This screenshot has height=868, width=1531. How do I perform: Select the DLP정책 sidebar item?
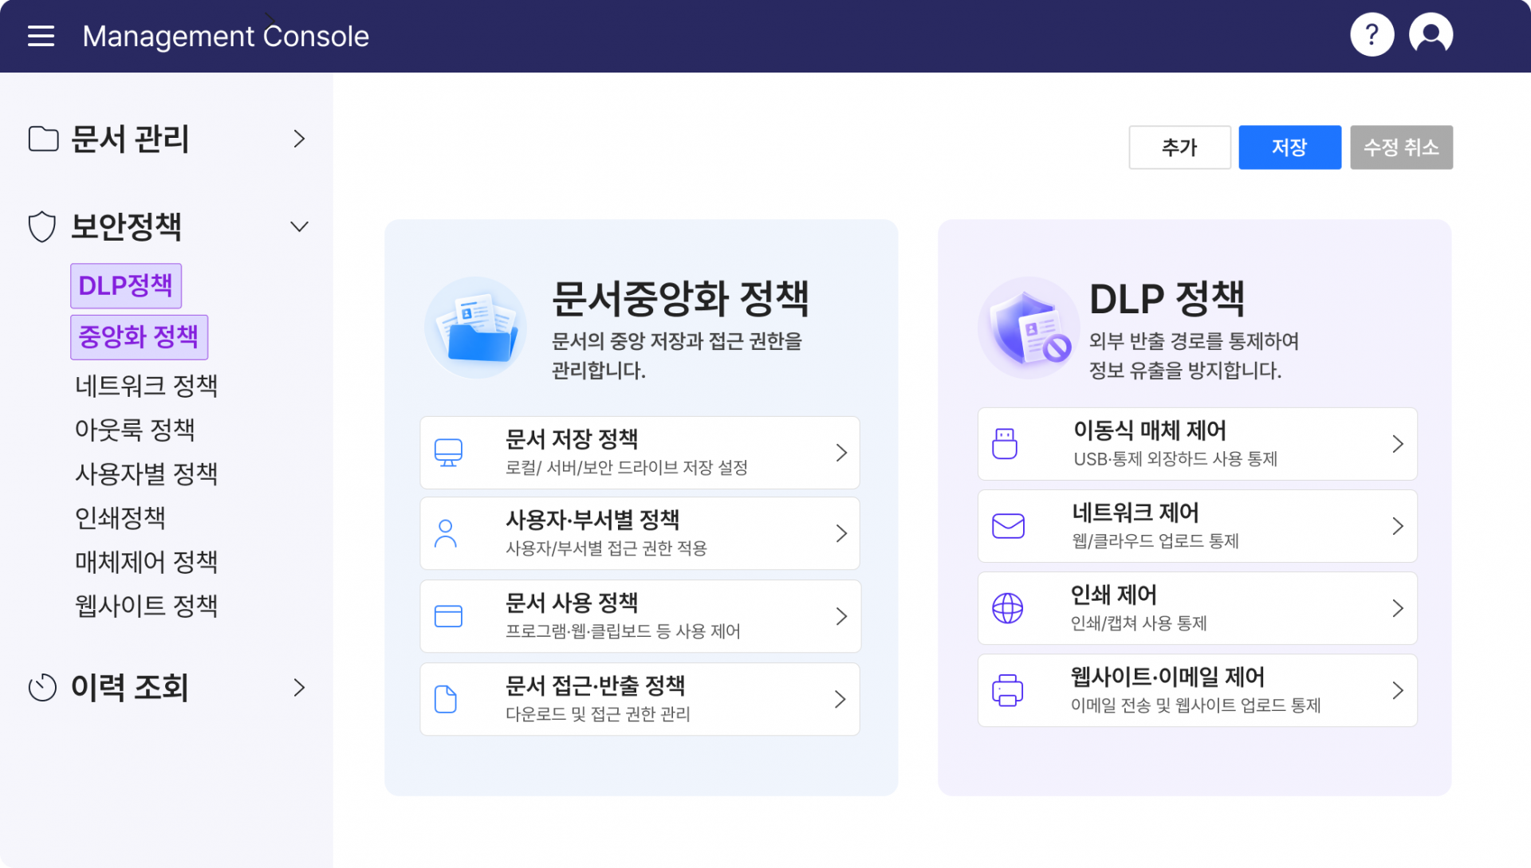click(126, 285)
